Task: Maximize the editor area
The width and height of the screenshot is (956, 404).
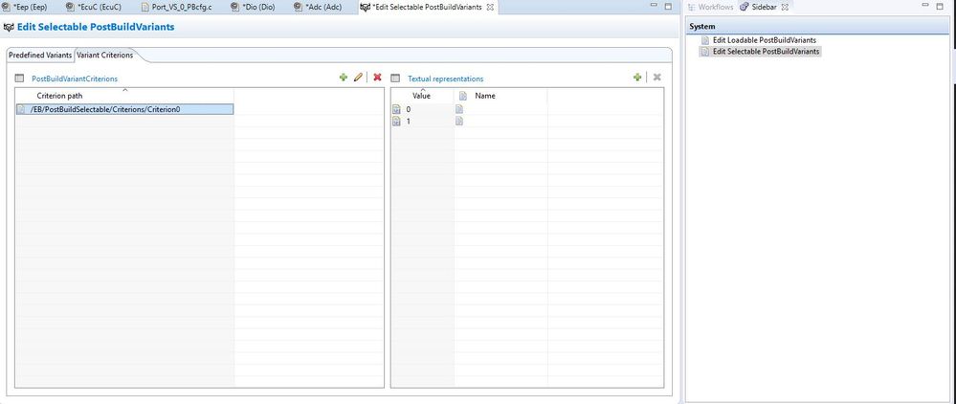Action: pyautogui.click(x=668, y=6)
